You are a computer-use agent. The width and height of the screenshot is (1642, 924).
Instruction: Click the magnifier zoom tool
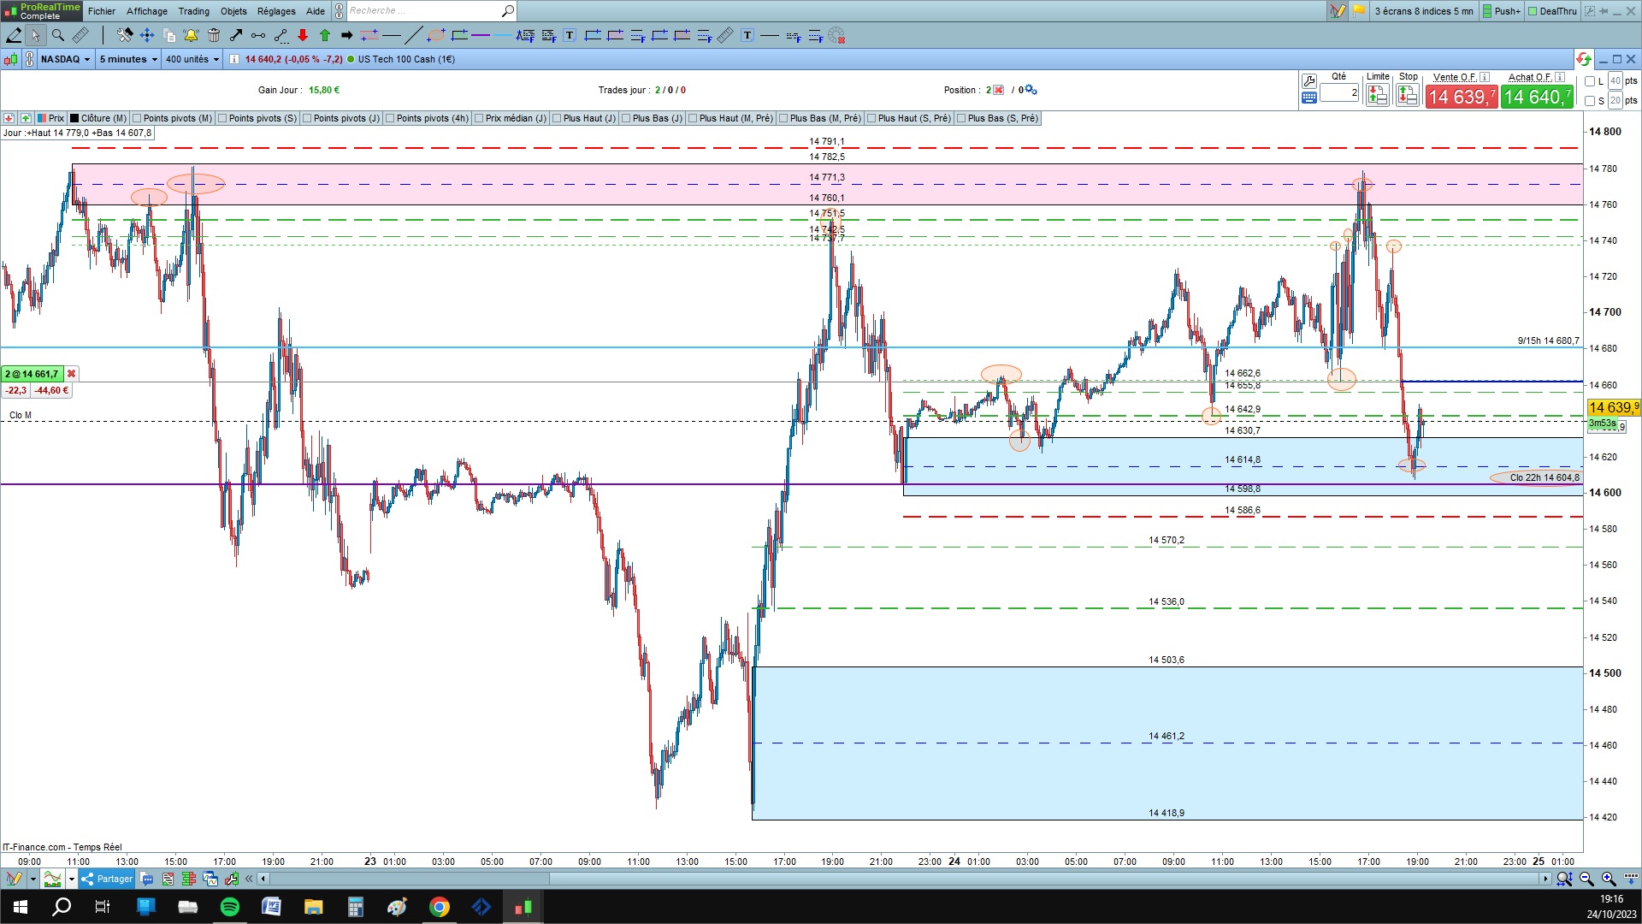tap(58, 35)
